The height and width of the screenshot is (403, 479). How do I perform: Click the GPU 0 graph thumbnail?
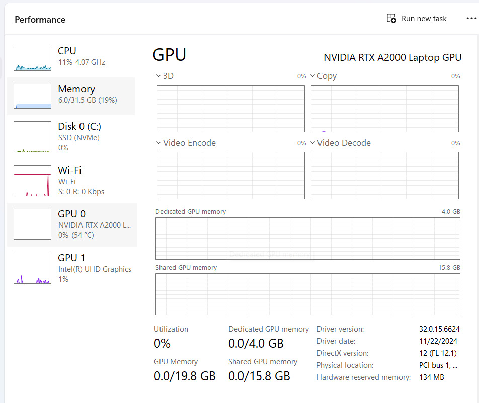[32, 224]
